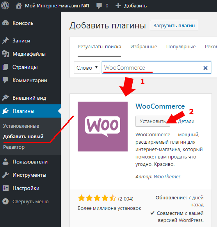Click the Записи pushpin icon
The height and width of the screenshot is (227, 217).
[5, 40]
